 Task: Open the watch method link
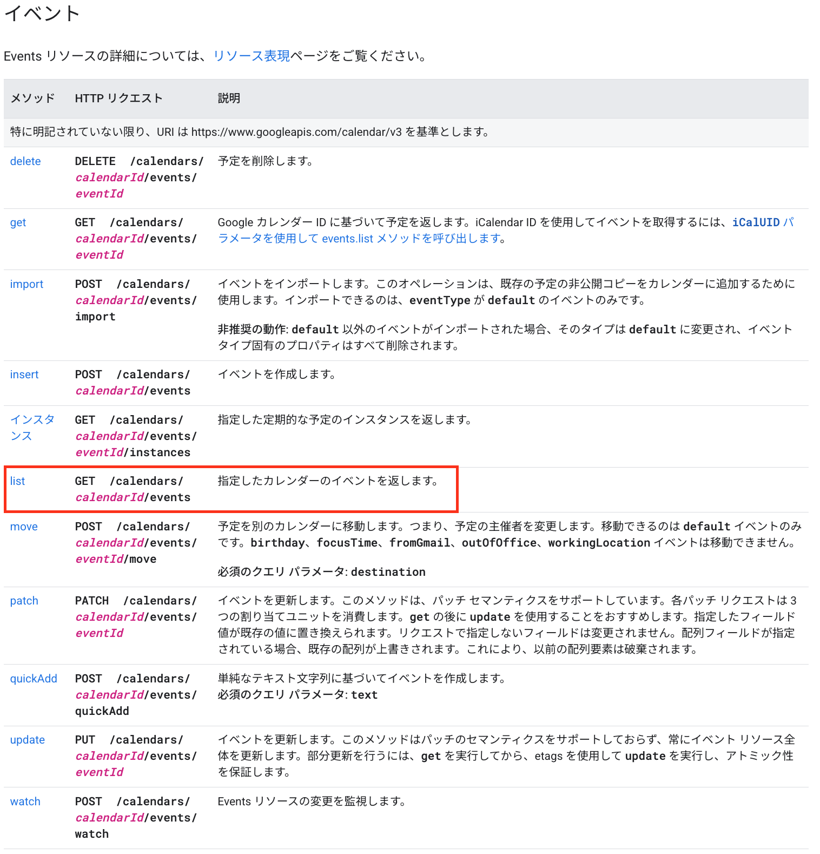click(x=25, y=802)
